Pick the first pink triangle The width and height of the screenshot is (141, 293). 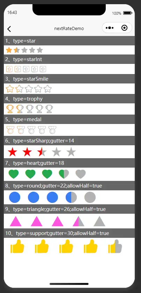[x=16, y=221]
